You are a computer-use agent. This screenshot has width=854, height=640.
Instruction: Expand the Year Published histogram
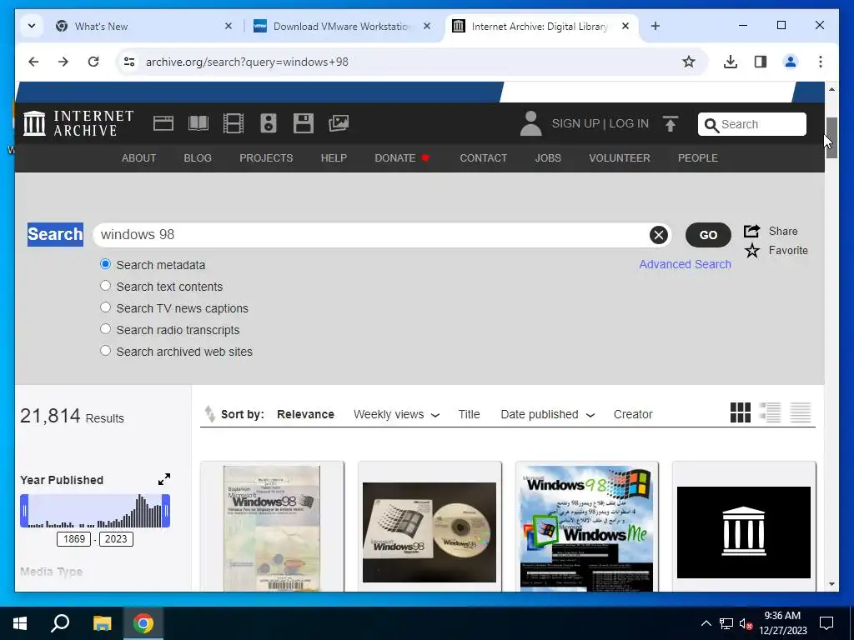tap(164, 479)
